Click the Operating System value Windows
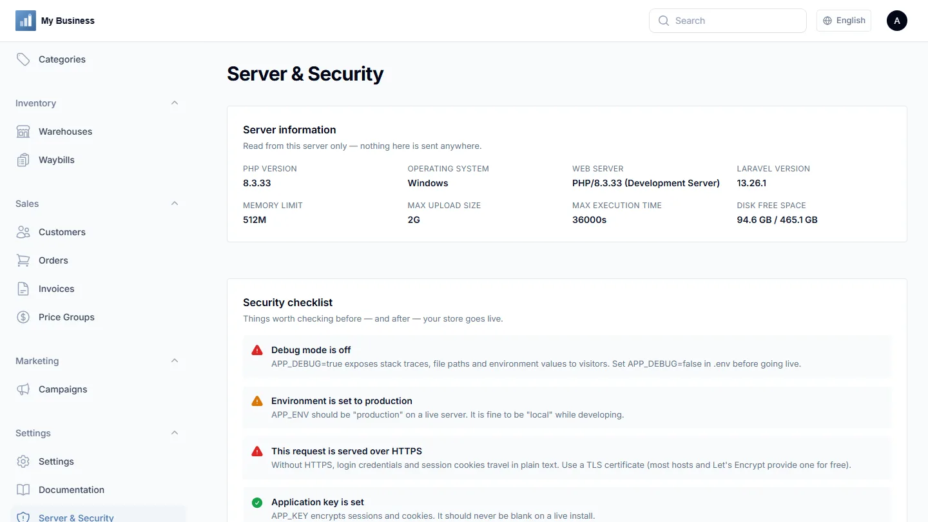The image size is (928, 522). click(x=428, y=183)
